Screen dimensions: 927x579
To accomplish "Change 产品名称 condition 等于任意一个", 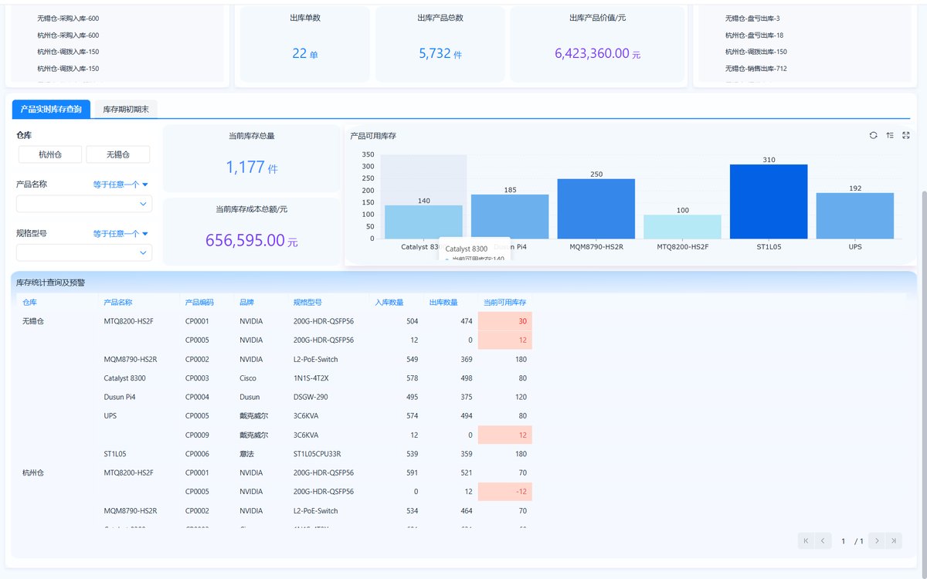I will pos(121,185).
